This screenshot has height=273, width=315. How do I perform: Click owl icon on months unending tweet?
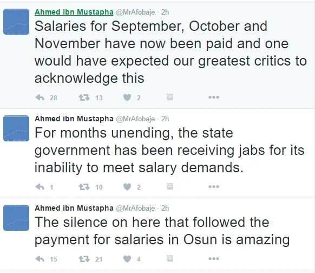pos(170,186)
